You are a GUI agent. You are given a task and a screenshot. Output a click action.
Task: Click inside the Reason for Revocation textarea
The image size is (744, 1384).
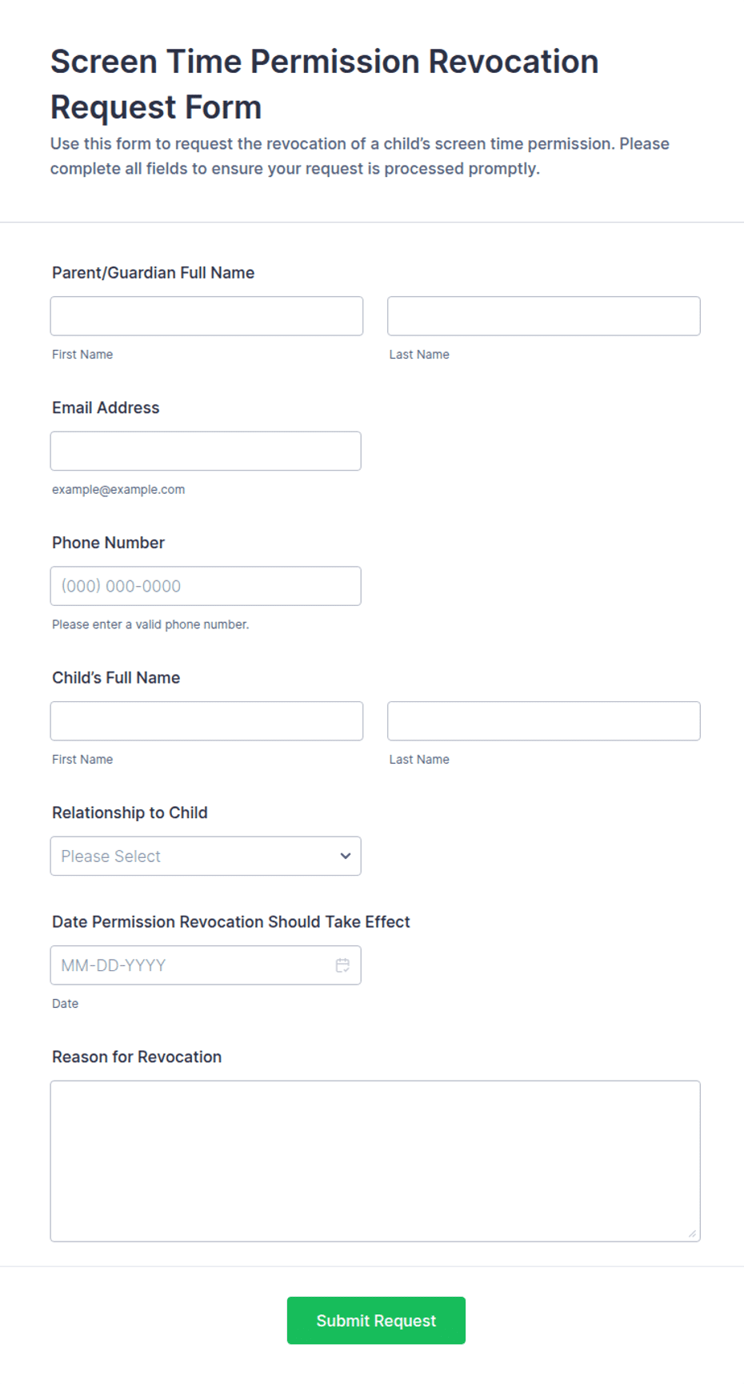click(x=375, y=1161)
